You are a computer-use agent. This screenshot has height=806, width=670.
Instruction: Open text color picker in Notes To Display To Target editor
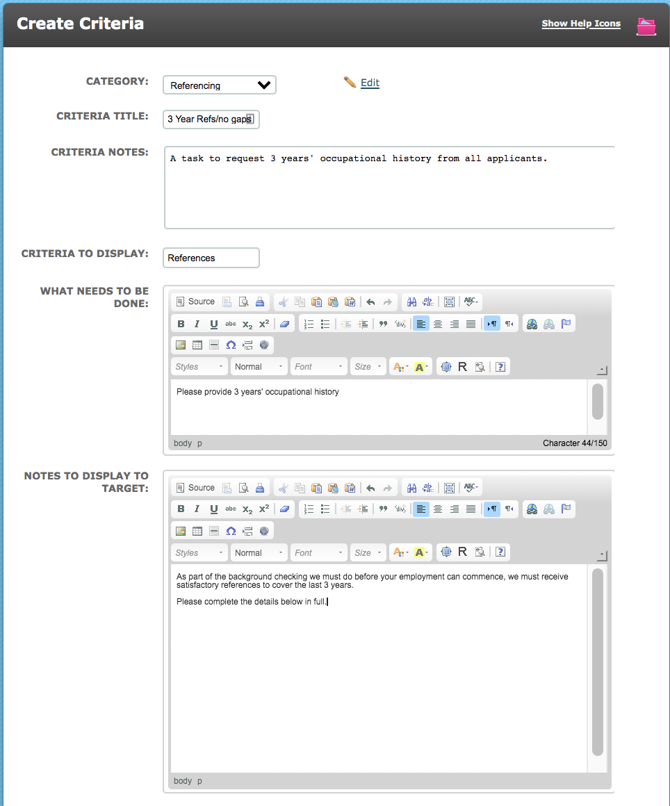[x=400, y=552]
